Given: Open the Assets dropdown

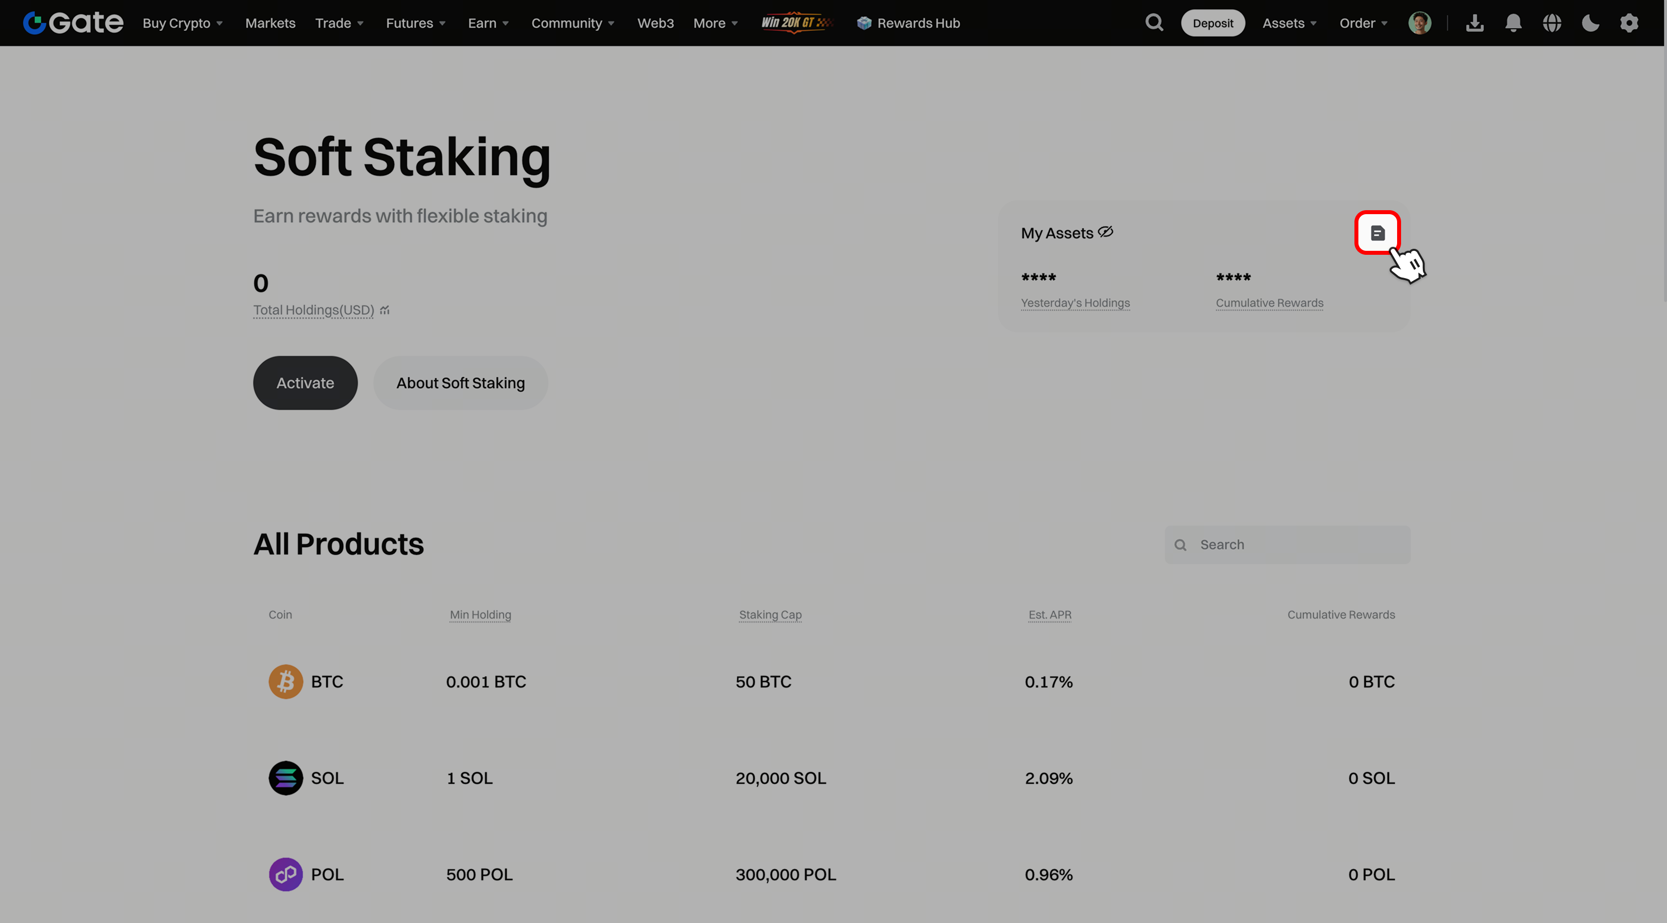Looking at the screenshot, I should (x=1289, y=23).
